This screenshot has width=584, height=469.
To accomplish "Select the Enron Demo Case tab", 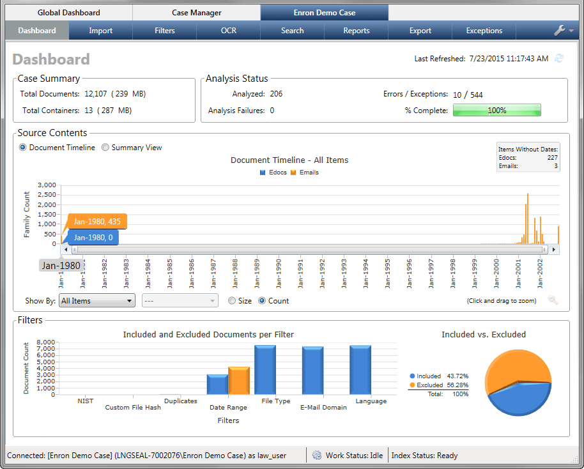I will click(325, 13).
